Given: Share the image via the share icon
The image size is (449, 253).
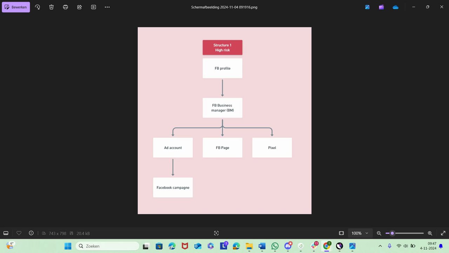Looking at the screenshot, I should (80, 7).
